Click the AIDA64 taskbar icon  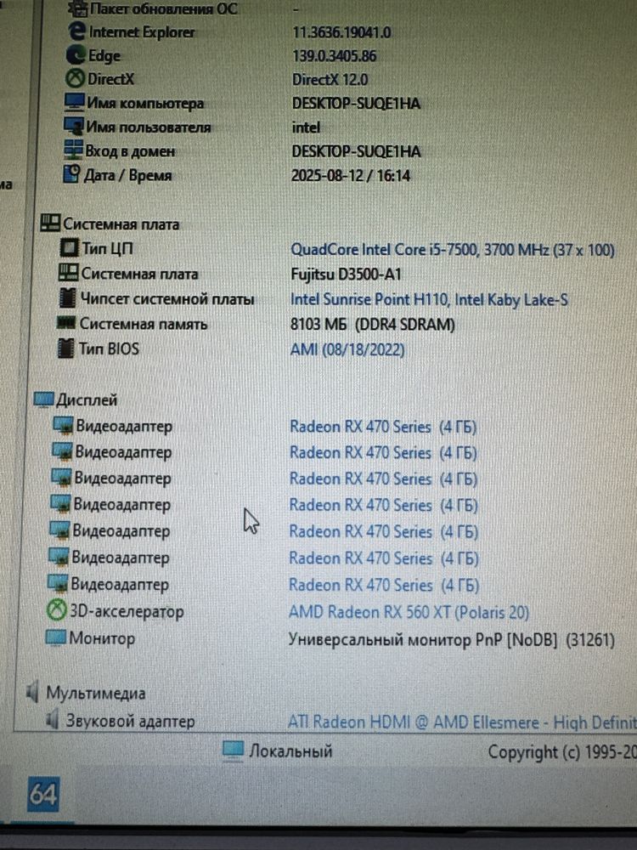[42, 795]
